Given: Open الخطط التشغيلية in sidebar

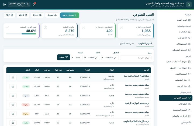Looking at the screenshot, I should (176, 50).
